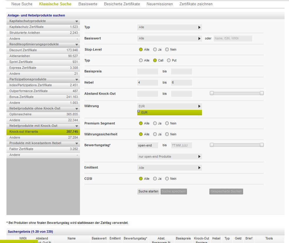Click Abstand Knock-Out right slider handle
Image resolution: width=289 pixels, height=243 pixels.
click(x=262, y=93)
